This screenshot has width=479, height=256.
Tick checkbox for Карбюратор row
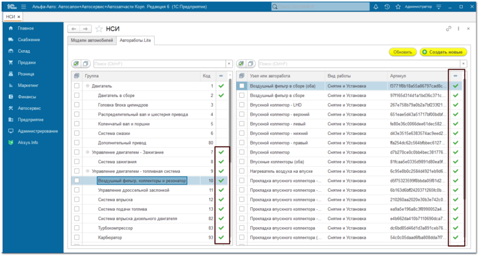point(77,237)
